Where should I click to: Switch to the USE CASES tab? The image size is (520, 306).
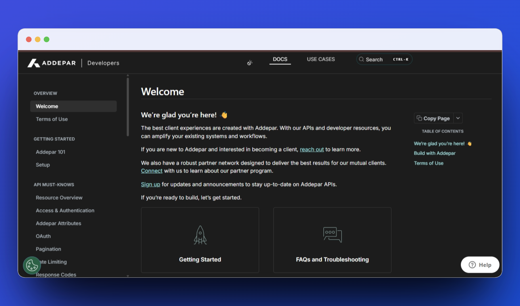tap(321, 59)
